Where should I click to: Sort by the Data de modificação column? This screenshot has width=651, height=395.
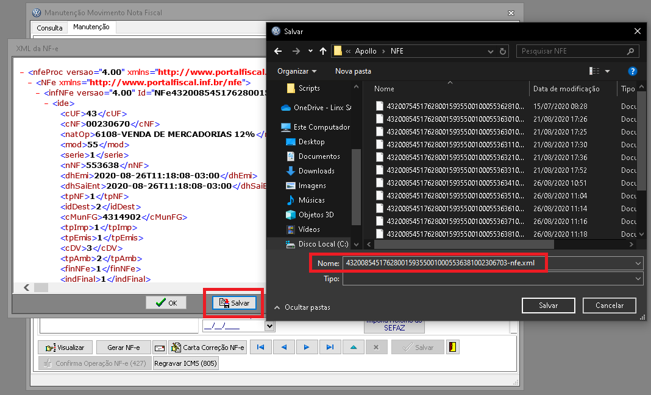pyautogui.click(x=566, y=89)
